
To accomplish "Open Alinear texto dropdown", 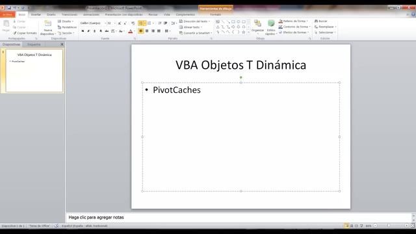I will tap(190, 27).
